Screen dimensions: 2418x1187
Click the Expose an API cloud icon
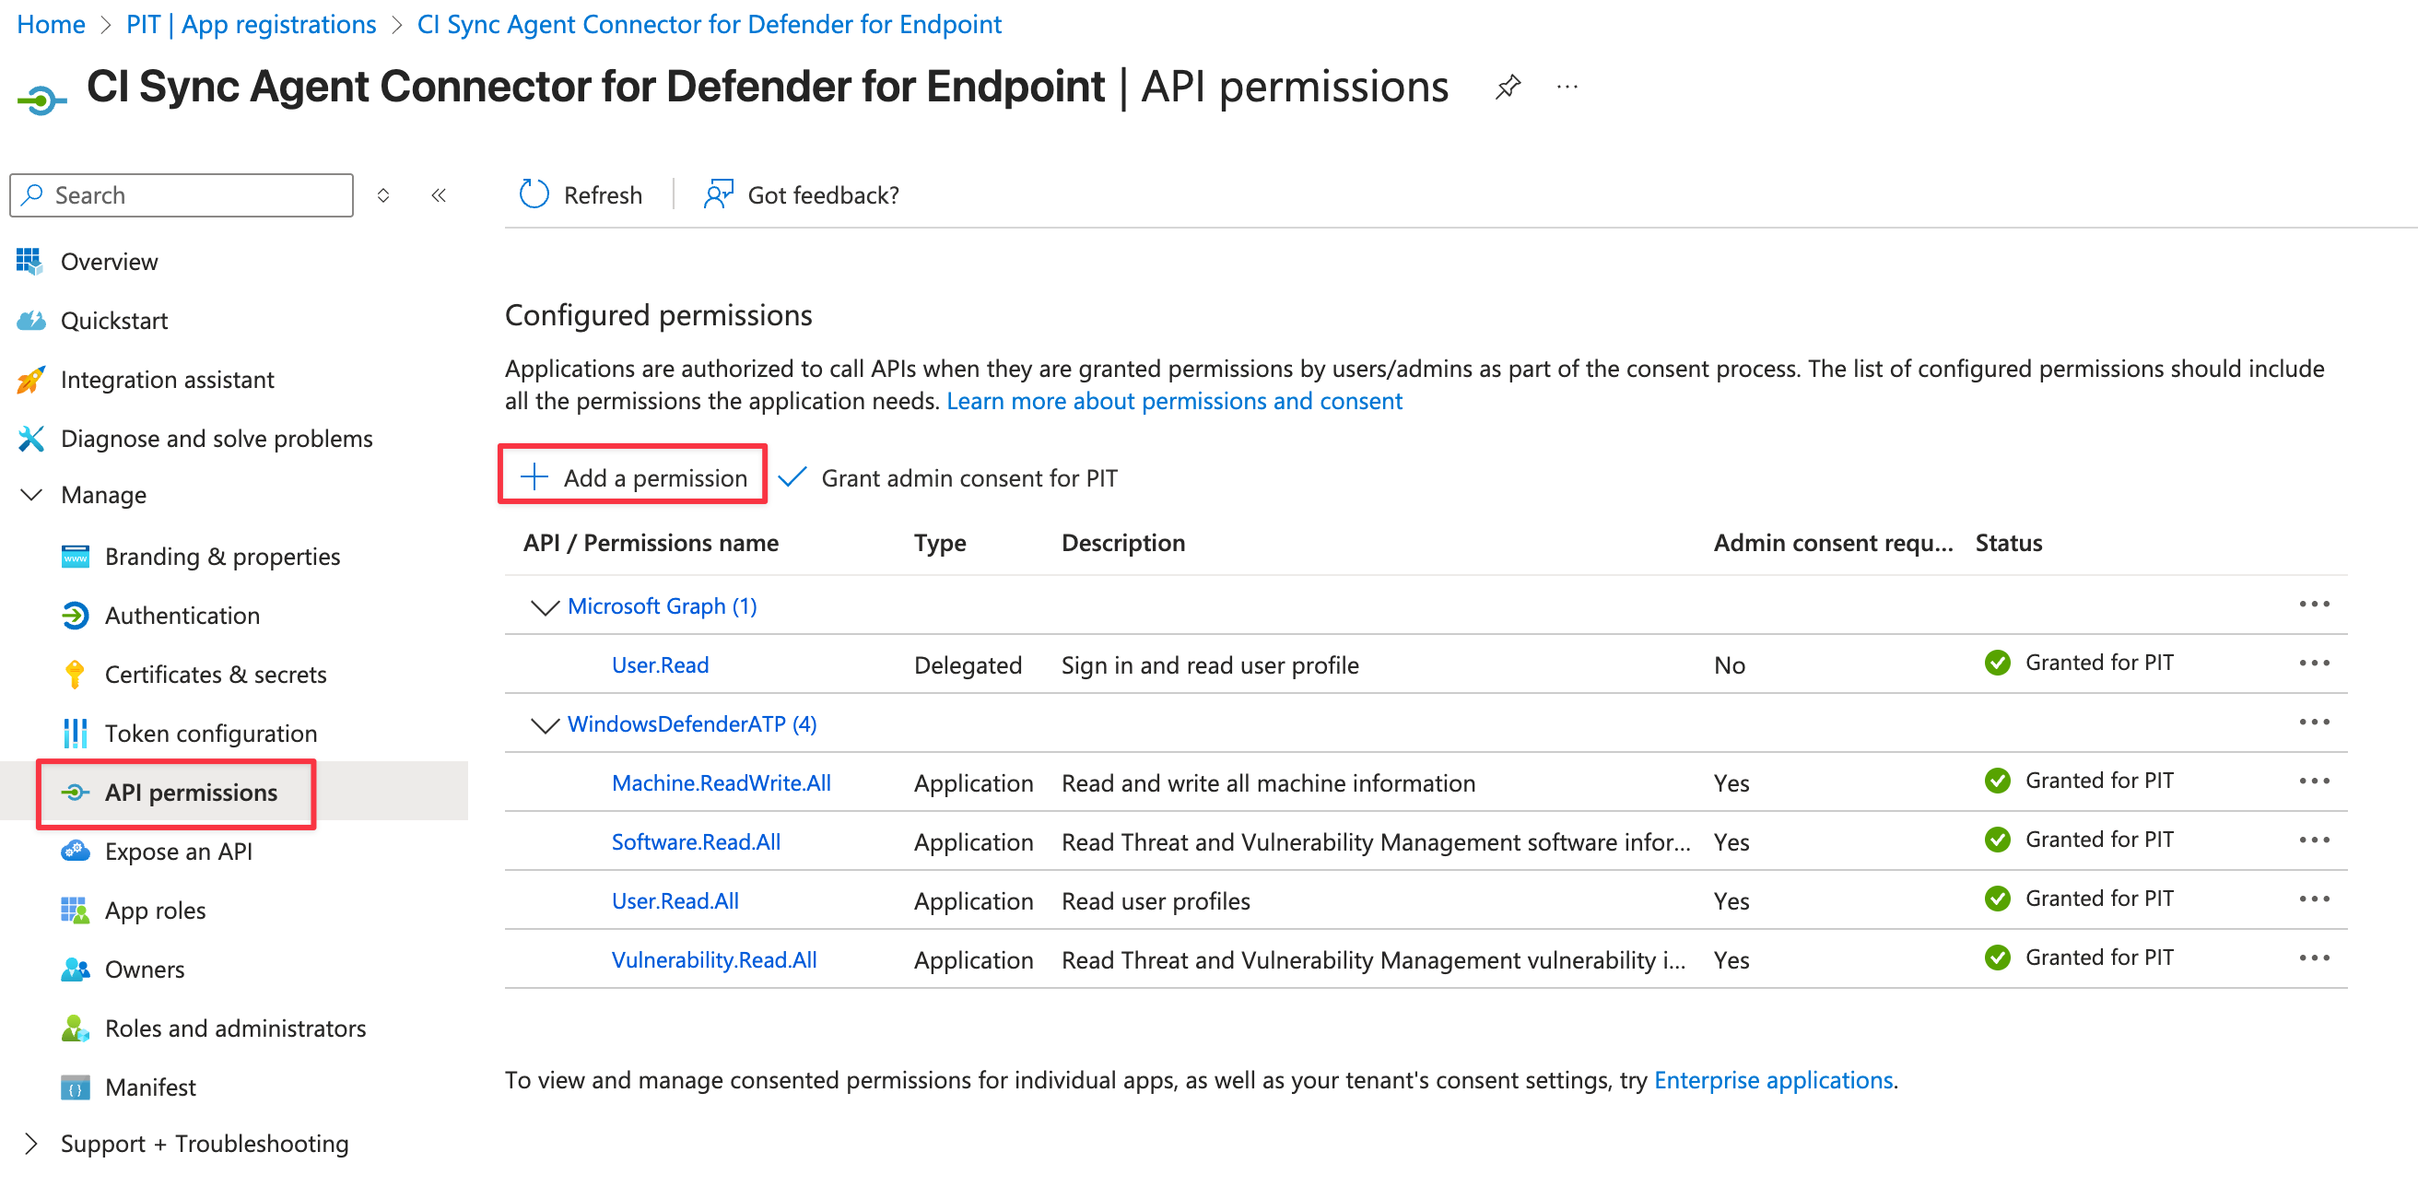coord(75,851)
